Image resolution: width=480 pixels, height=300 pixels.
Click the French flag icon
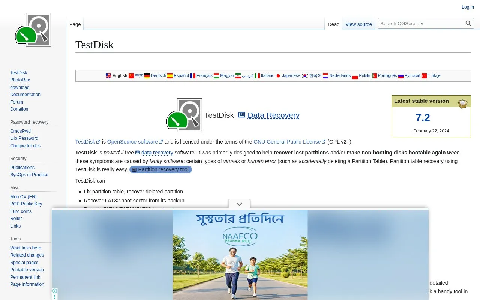pyautogui.click(x=193, y=76)
